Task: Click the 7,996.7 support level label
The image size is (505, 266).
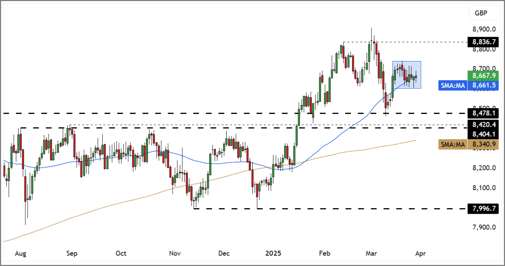Action: 484,209
